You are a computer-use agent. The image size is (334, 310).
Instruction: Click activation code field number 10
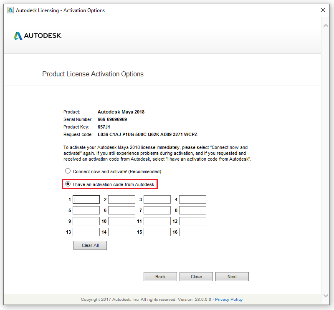(121, 221)
